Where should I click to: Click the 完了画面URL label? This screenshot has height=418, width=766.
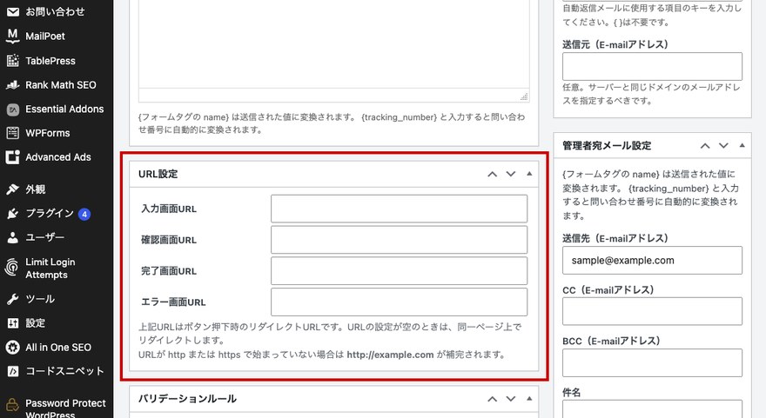tap(169, 271)
